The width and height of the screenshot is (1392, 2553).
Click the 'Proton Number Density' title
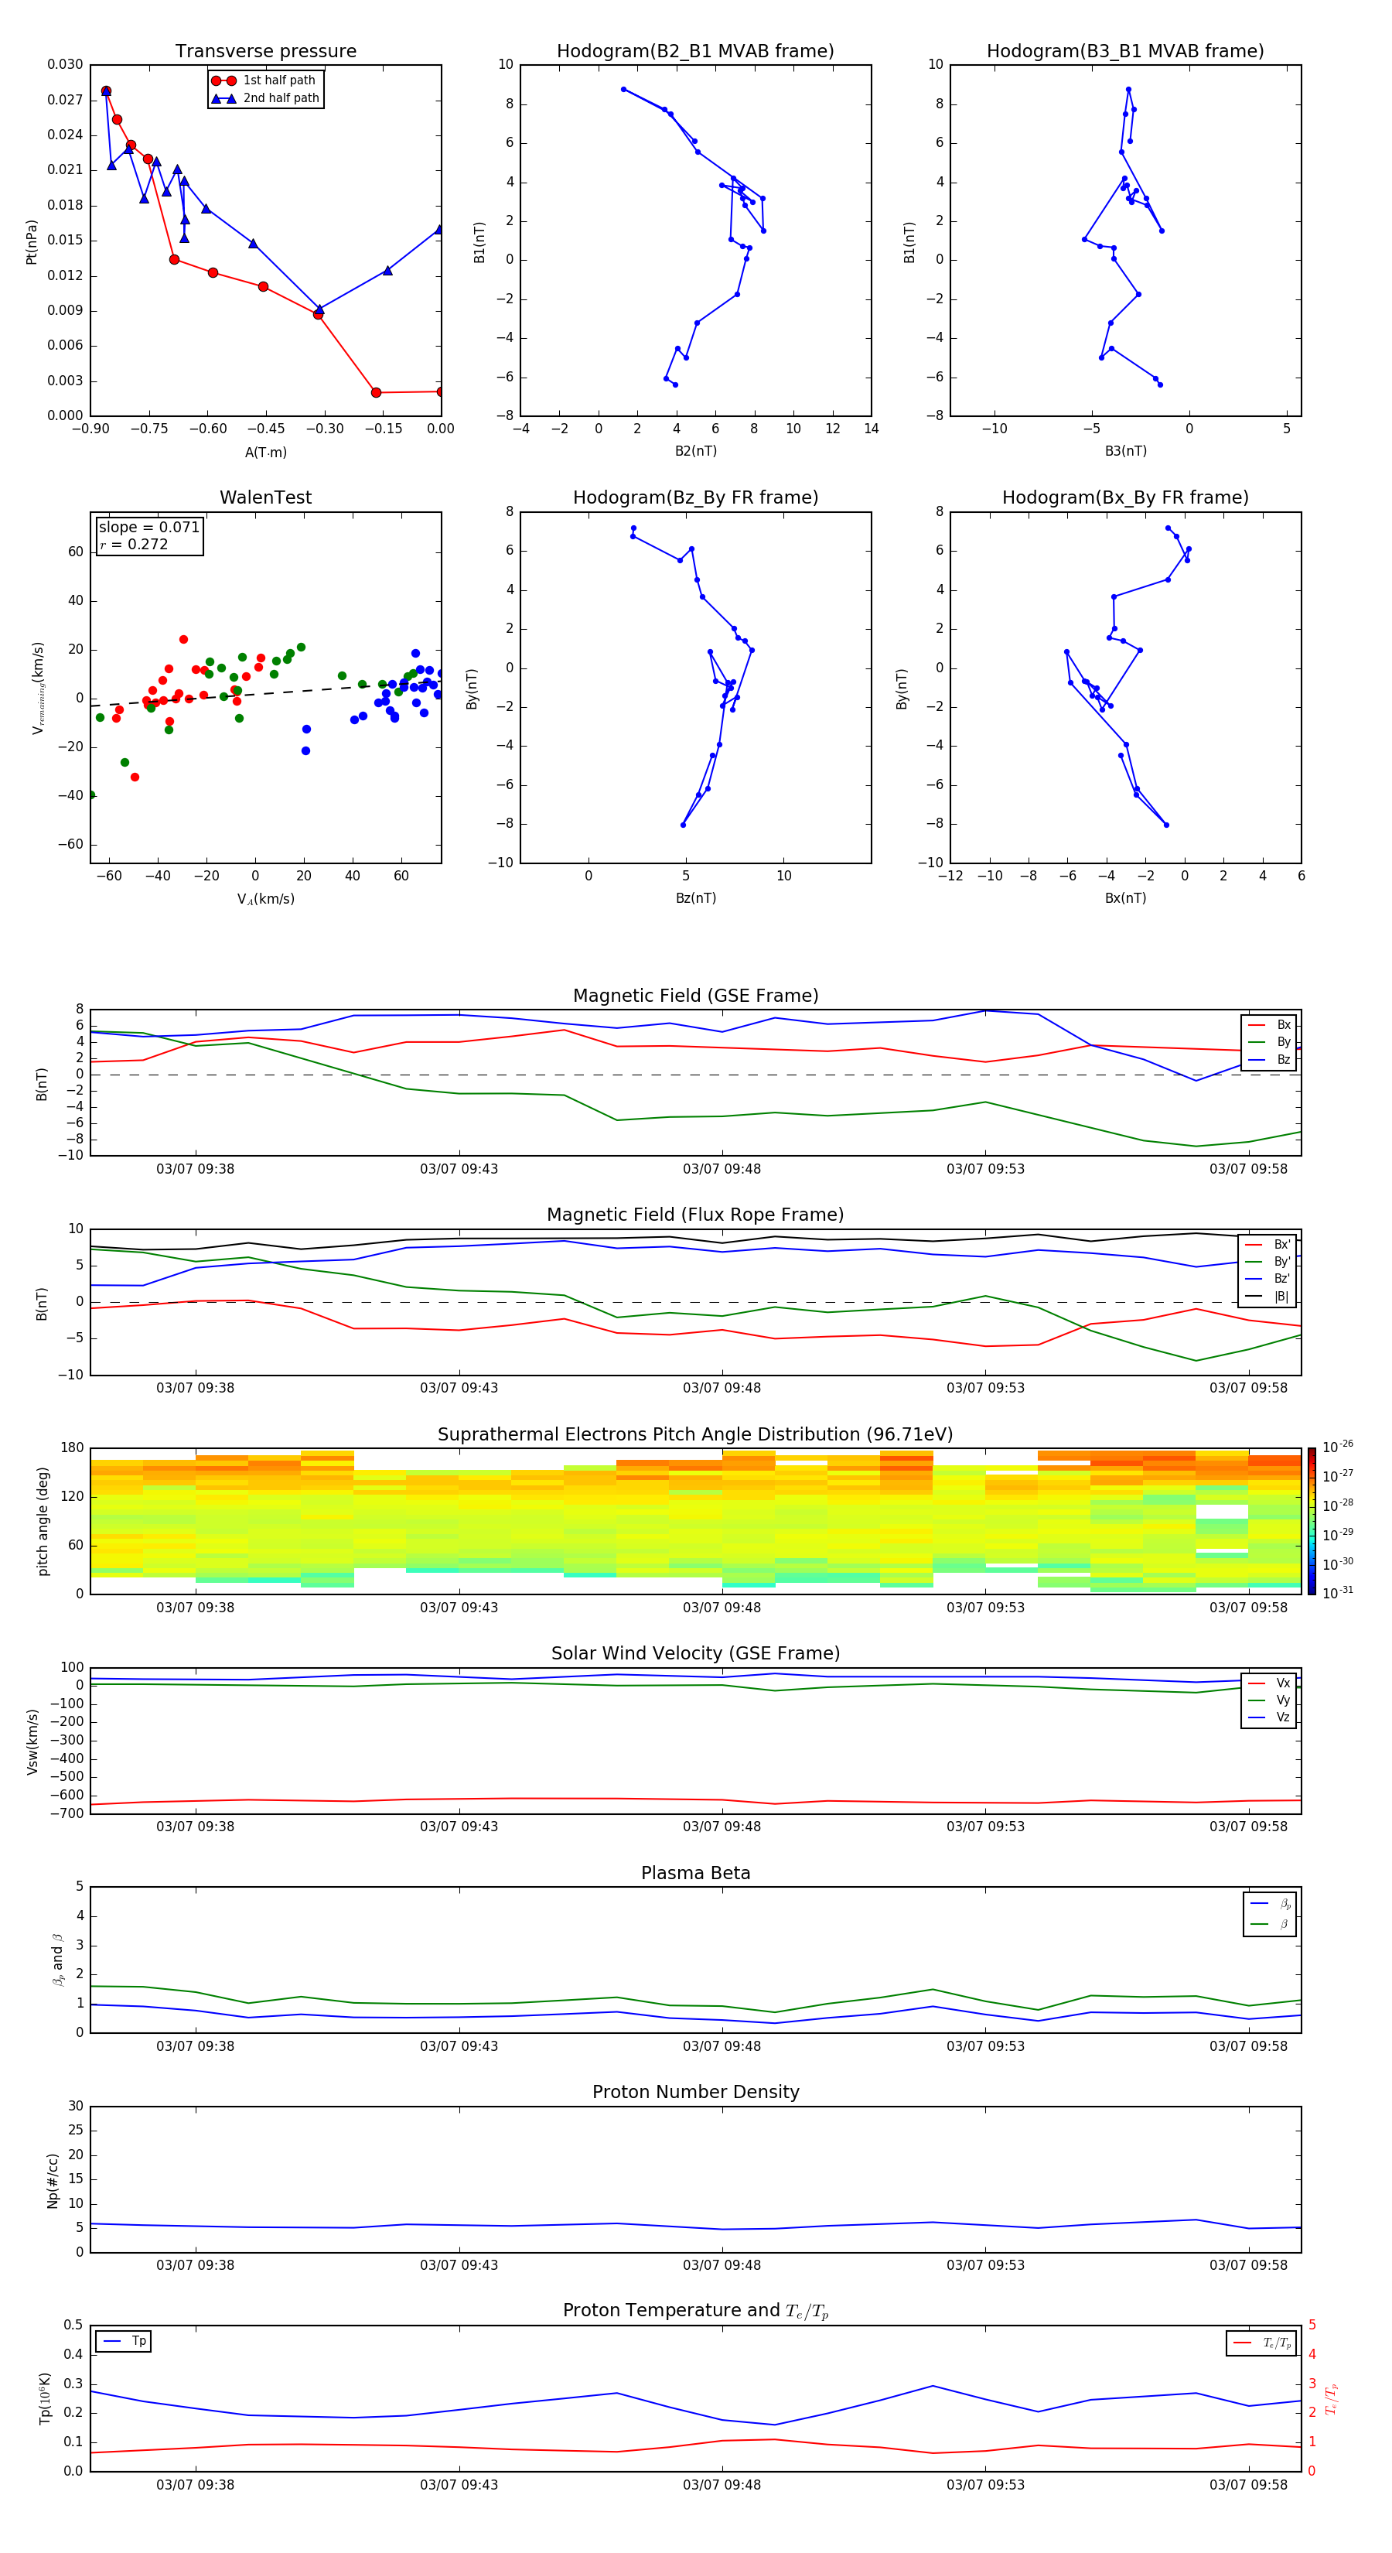click(x=695, y=2092)
